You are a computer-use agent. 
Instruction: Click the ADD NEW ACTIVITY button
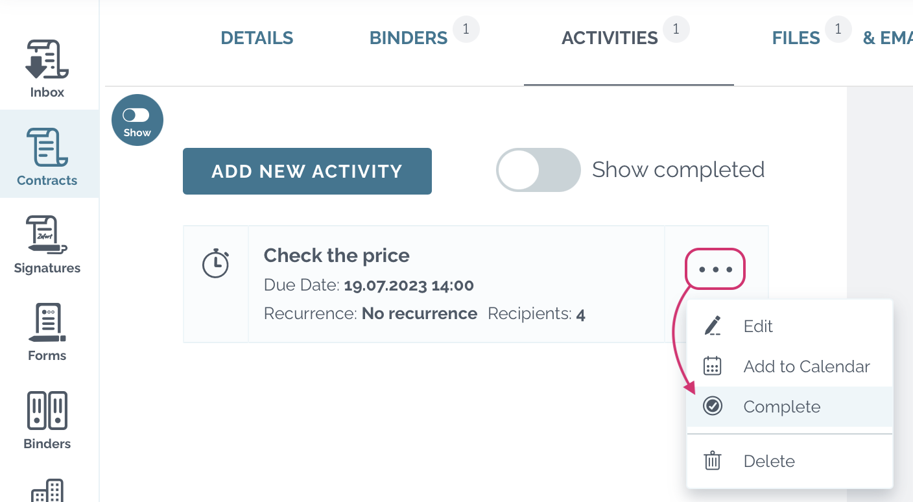pyautogui.click(x=307, y=171)
